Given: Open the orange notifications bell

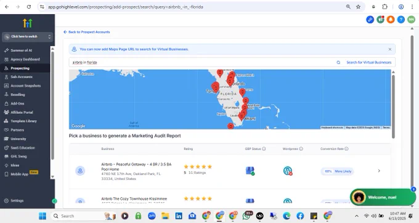Looking at the screenshot, I should pos(391,20).
